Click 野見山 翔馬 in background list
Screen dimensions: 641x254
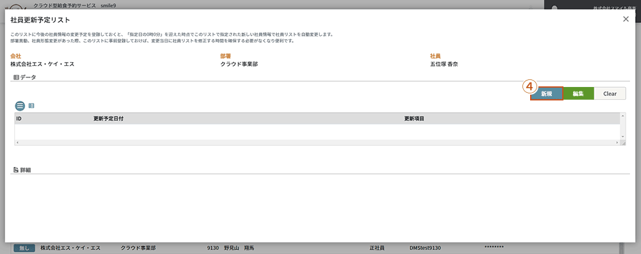coord(239,248)
